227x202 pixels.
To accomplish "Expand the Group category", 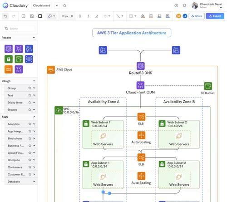I will (x=34, y=88).
